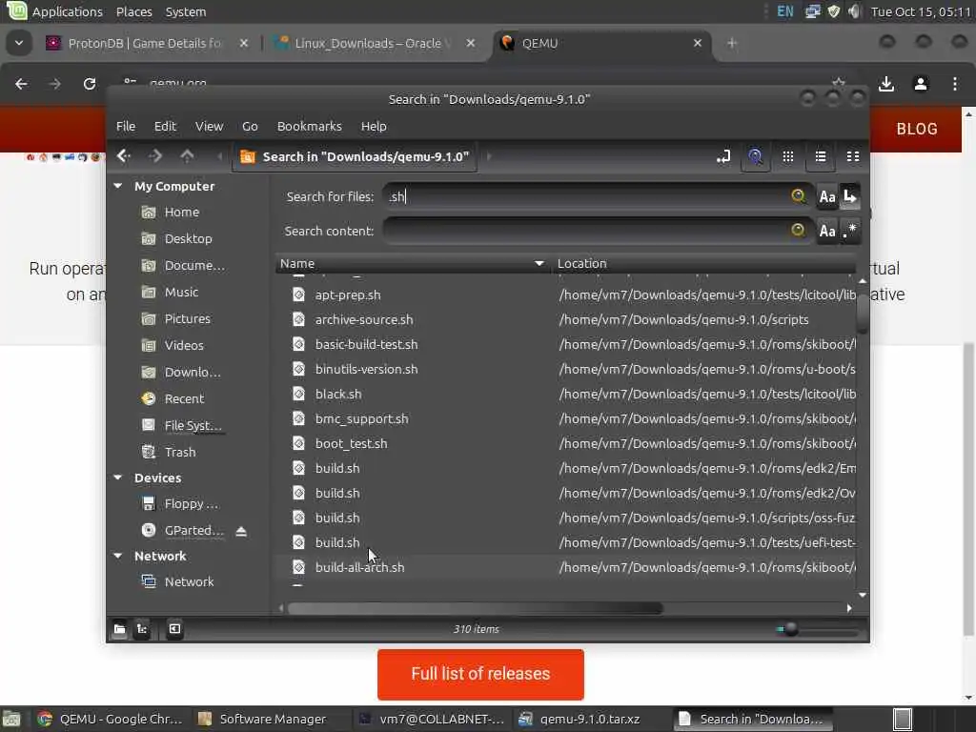Open the Edit menu
Screen dimensions: 976x732
click(165, 127)
